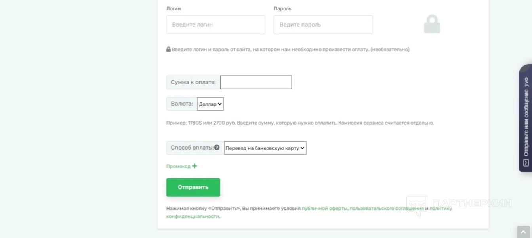
Task: Open the публичной оферты link
Action: click(x=324, y=209)
